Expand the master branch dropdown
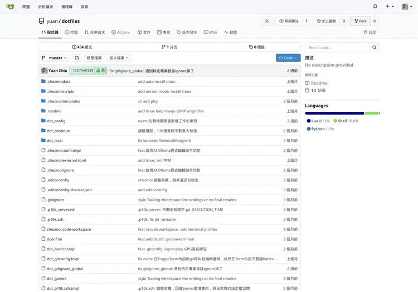Image resolution: width=418 pixels, height=292 pixels. click(54, 58)
